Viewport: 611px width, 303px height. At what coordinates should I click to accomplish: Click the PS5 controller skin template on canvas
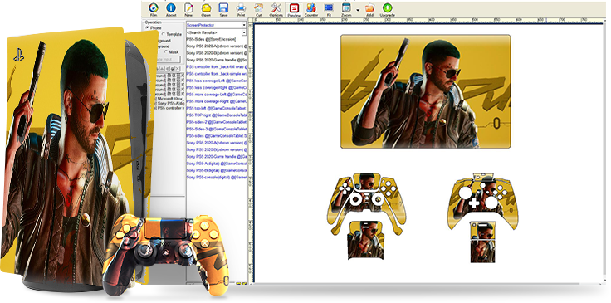[x=366, y=216]
